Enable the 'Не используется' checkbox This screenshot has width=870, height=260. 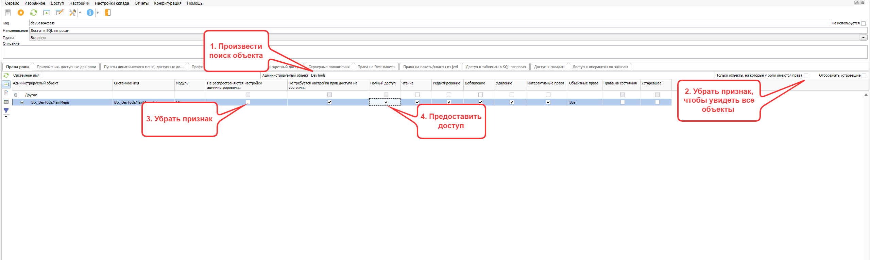coord(863,23)
